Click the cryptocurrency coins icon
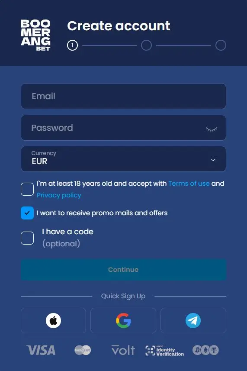 tap(205, 350)
